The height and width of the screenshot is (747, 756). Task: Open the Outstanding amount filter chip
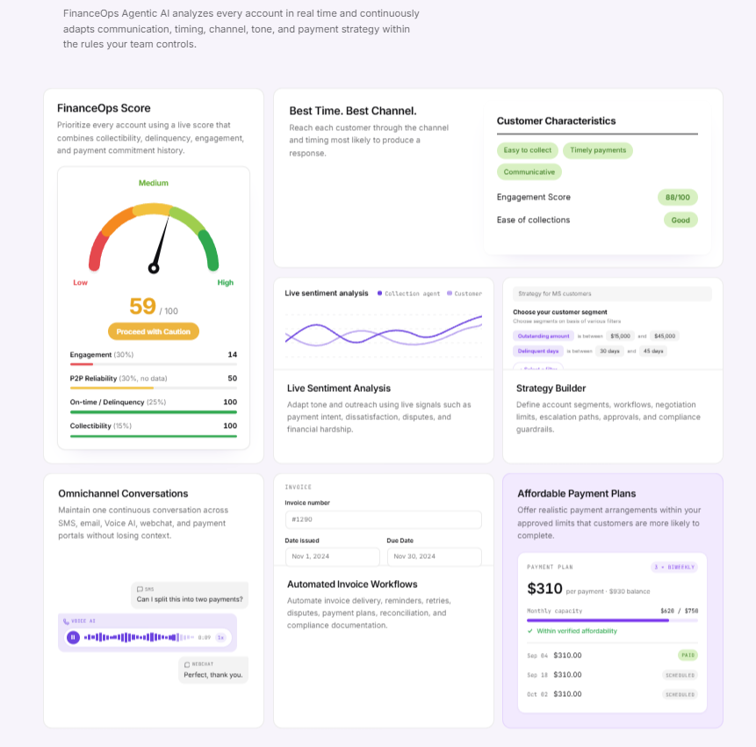click(544, 336)
